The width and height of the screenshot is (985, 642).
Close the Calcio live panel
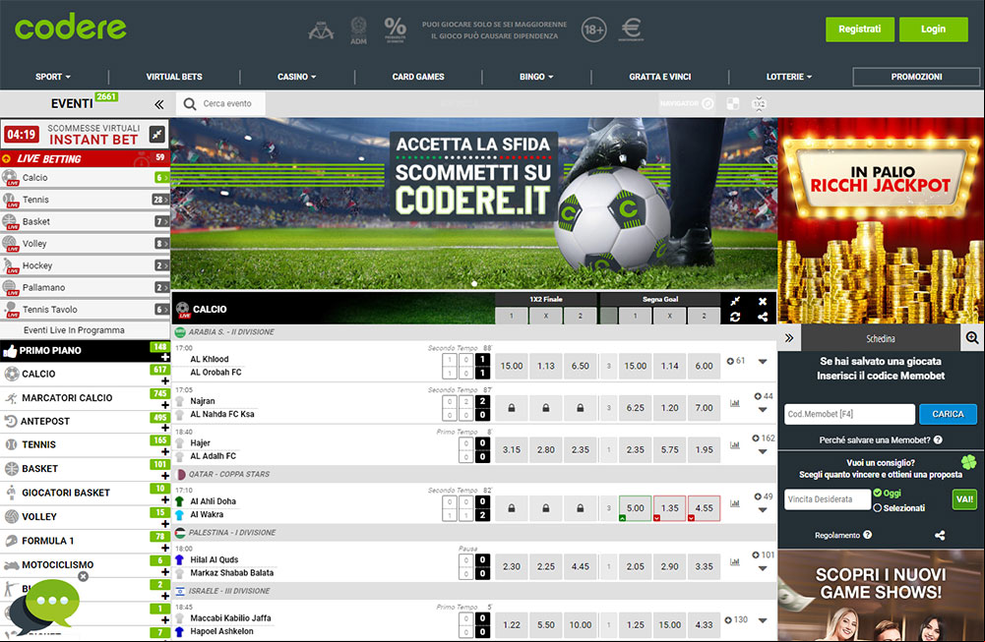(x=763, y=301)
